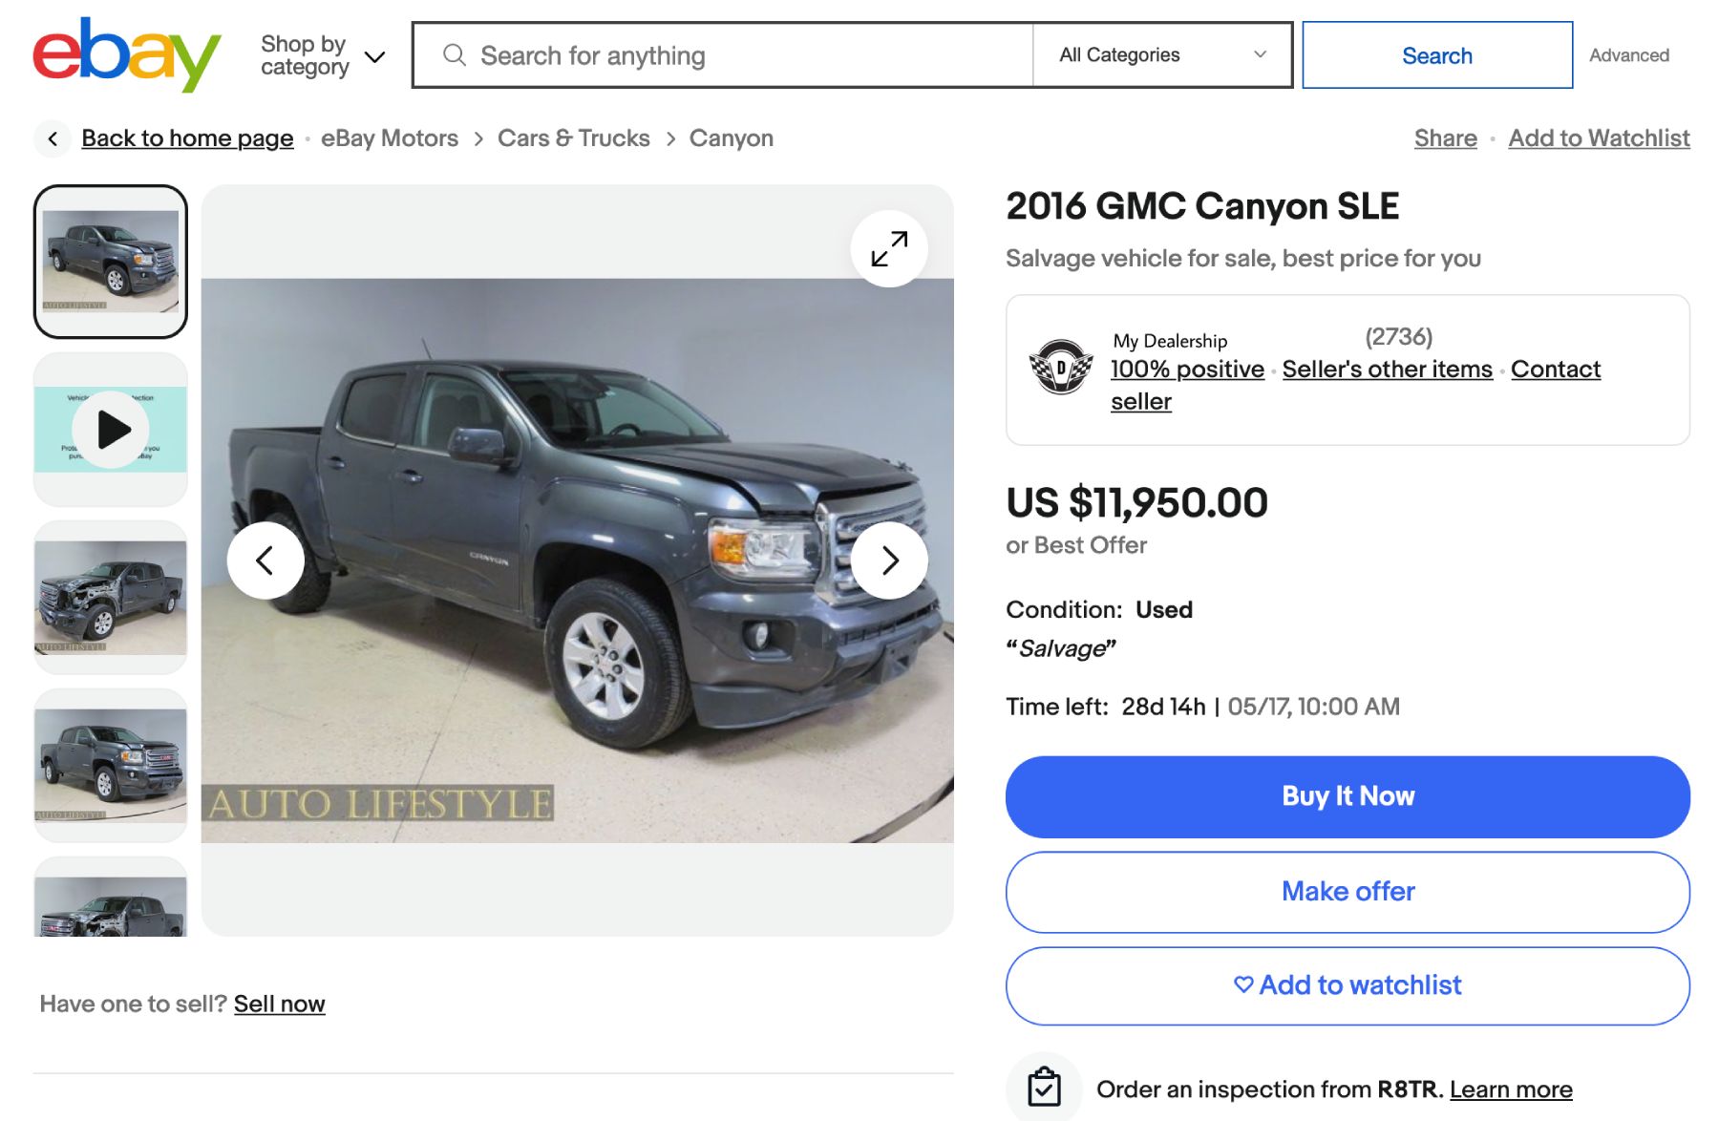
Task: Open eBay Motors from the breadcrumb
Action: coord(388,138)
